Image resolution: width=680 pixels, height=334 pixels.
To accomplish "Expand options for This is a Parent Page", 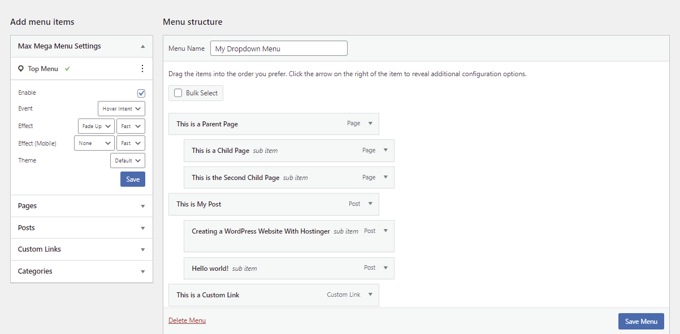I will click(x=370, y=123).
